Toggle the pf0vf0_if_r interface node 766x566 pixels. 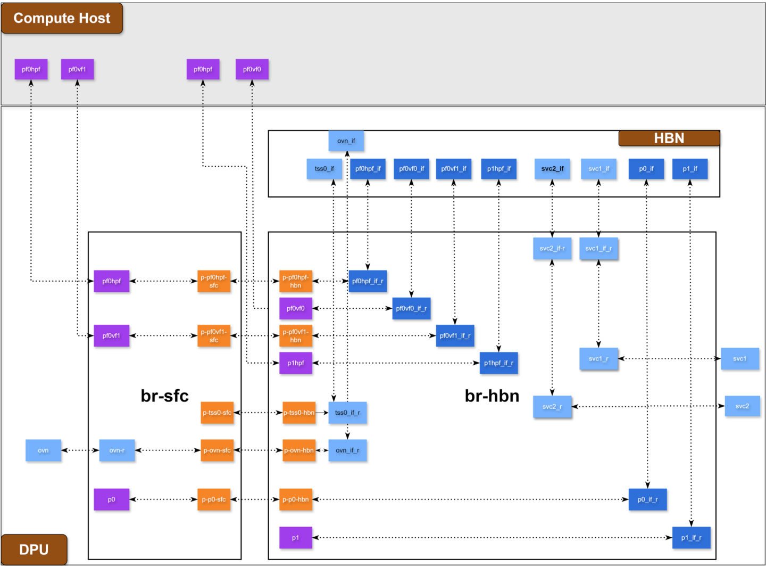[411, 308]
